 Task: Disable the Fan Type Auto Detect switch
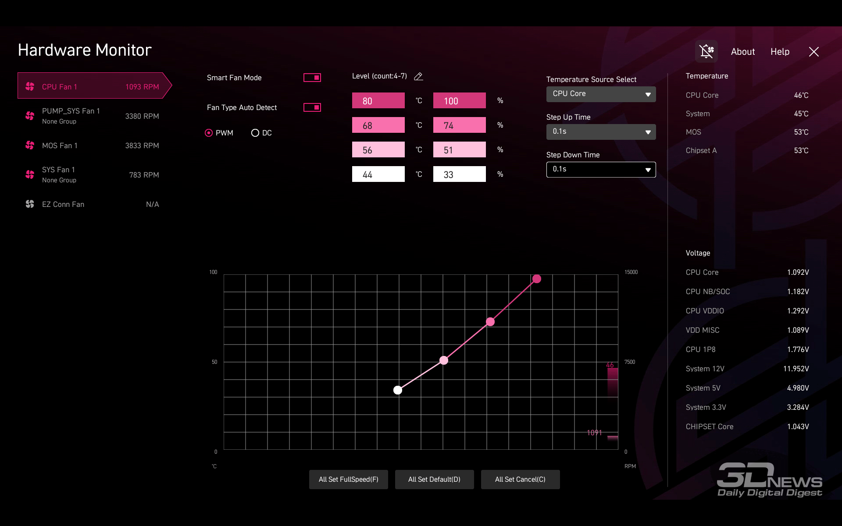312,107
